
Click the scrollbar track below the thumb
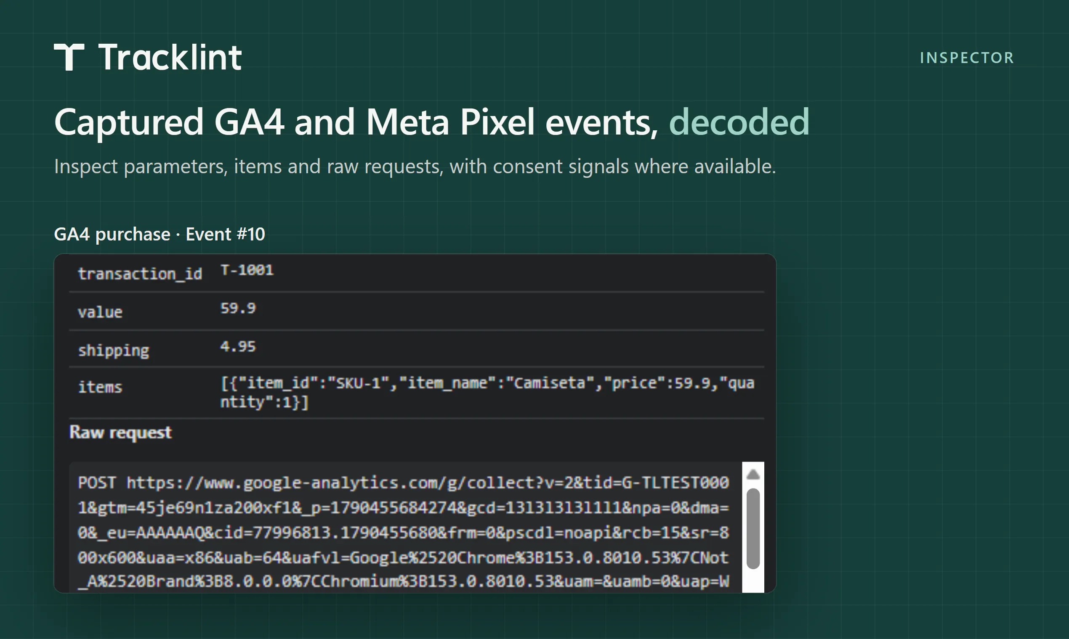pos(753,581)
